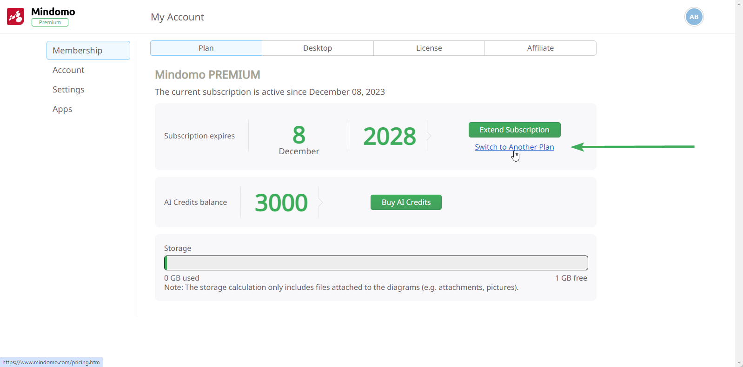Click the Mindomo brand name text
Image resolution: width=743 pixels, height=367 pixels.
click(x=53, y=12)
